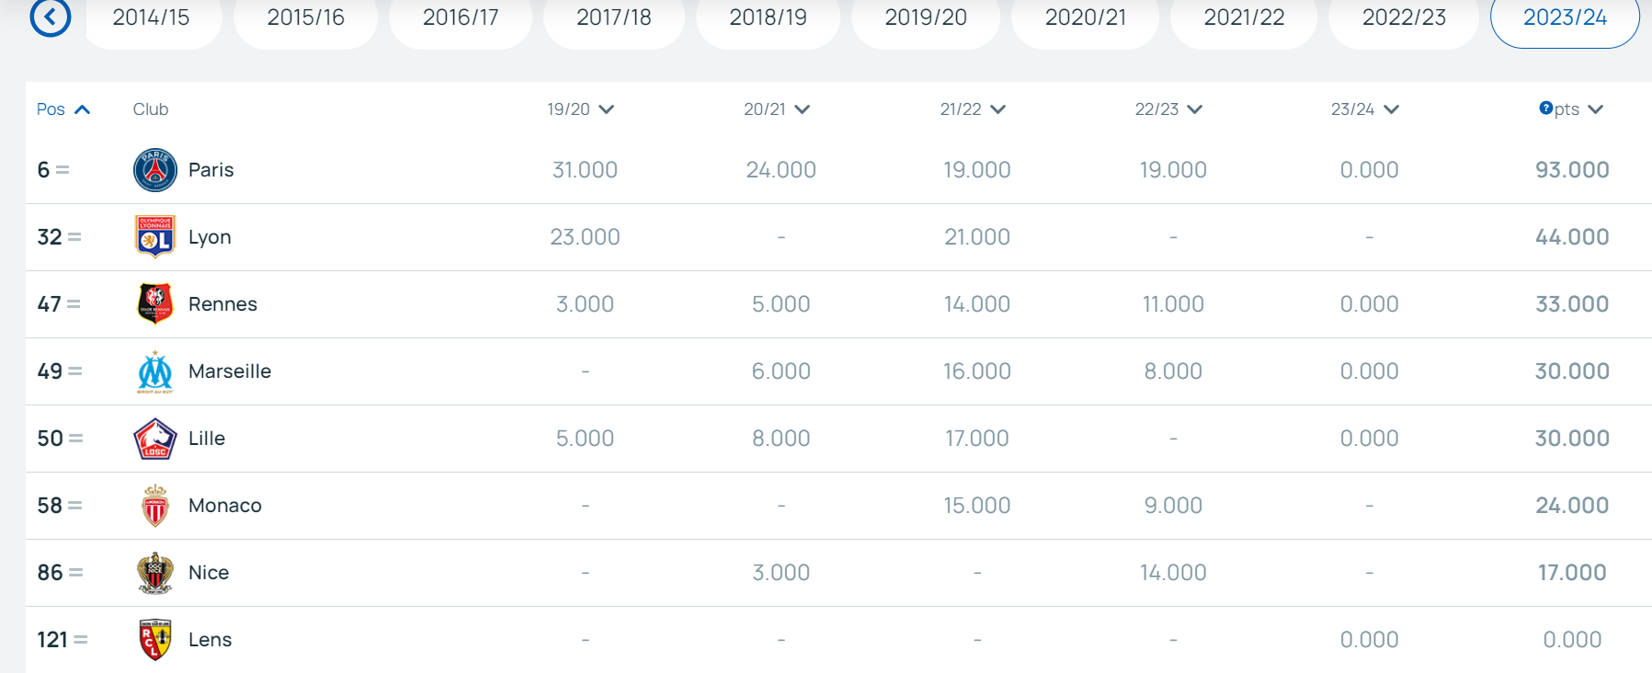Toggle the Pos column sort order
Screen dimensions: 1652x673
(x=63, y=109)
